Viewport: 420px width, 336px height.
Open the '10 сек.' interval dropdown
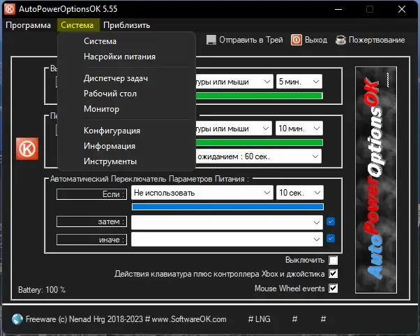pyautogui.click(x=300, y=193)
